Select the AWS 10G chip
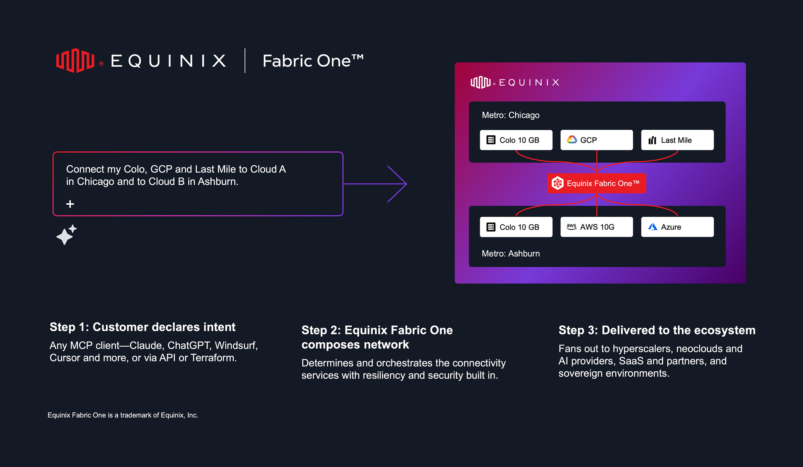Screen dimensions: 803x467 pos(597,227)
